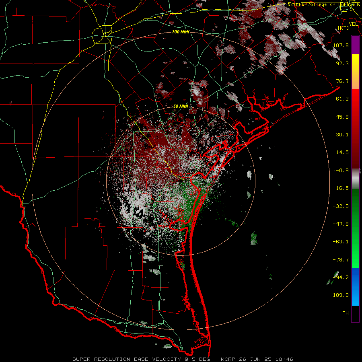Click the 76.7 legend value

[342, 81]
